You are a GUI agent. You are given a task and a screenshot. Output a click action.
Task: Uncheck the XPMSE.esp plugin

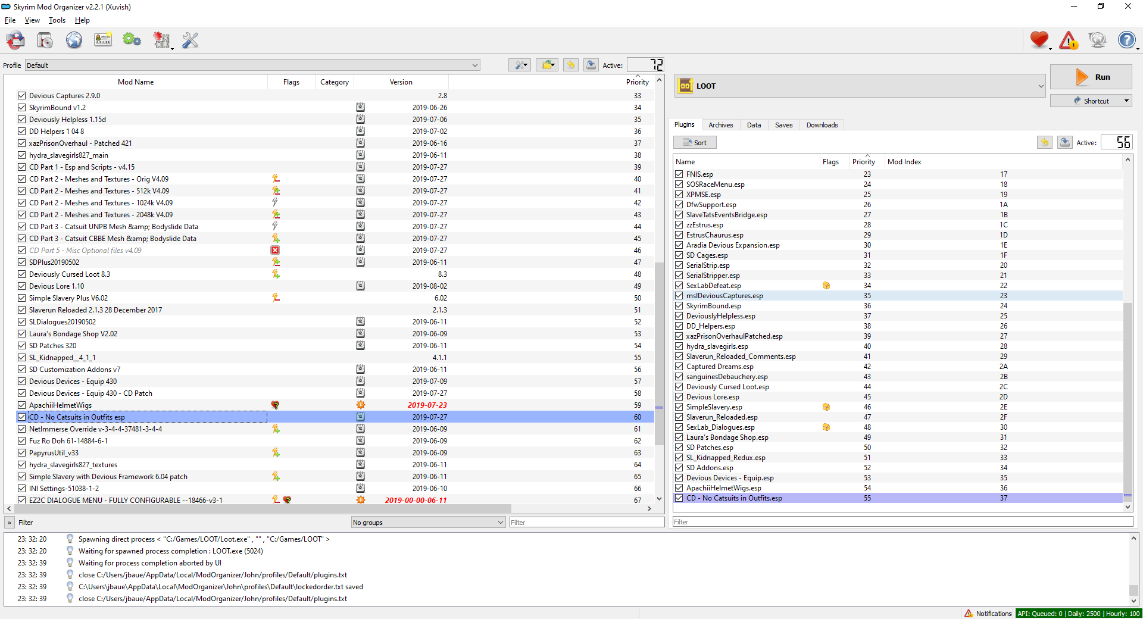[679, 195]
